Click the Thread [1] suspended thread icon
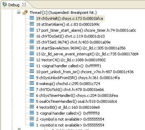 (x=25, y=13)
